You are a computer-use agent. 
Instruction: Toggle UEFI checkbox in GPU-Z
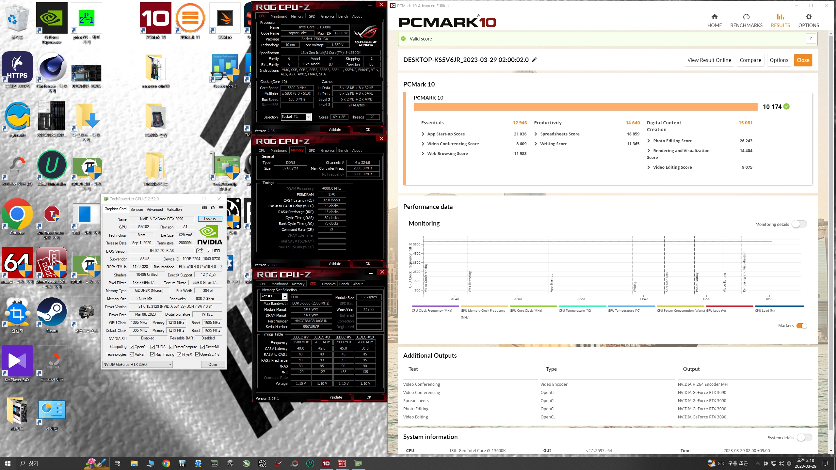(x=209, y=251)
